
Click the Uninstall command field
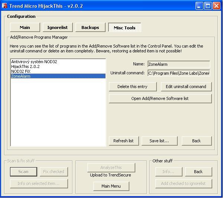coord(178,73)
